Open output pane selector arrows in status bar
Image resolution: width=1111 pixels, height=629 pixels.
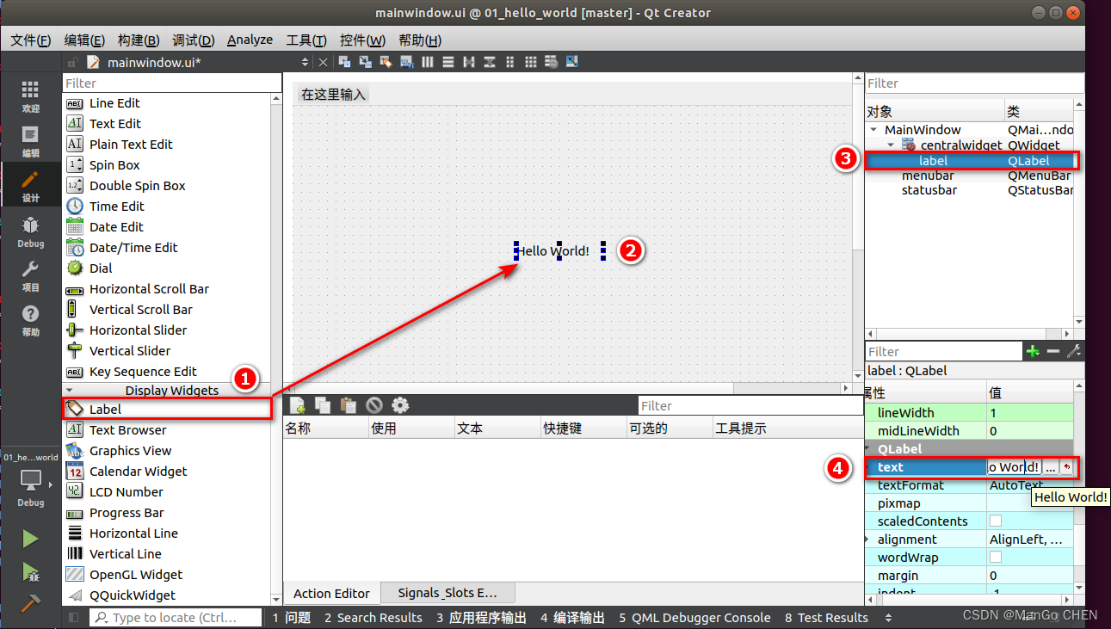tap(889, 618)
